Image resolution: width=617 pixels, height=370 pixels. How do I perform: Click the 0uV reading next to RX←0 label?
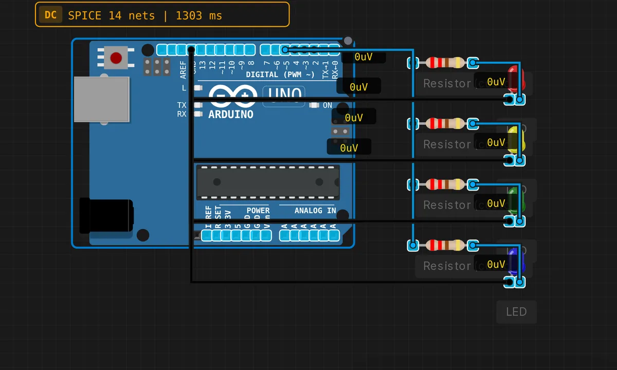(x=364, y=57)
